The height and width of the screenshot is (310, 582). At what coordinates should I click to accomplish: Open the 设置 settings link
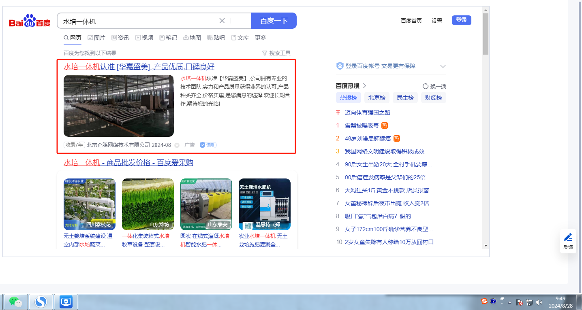tap(437, 21)
